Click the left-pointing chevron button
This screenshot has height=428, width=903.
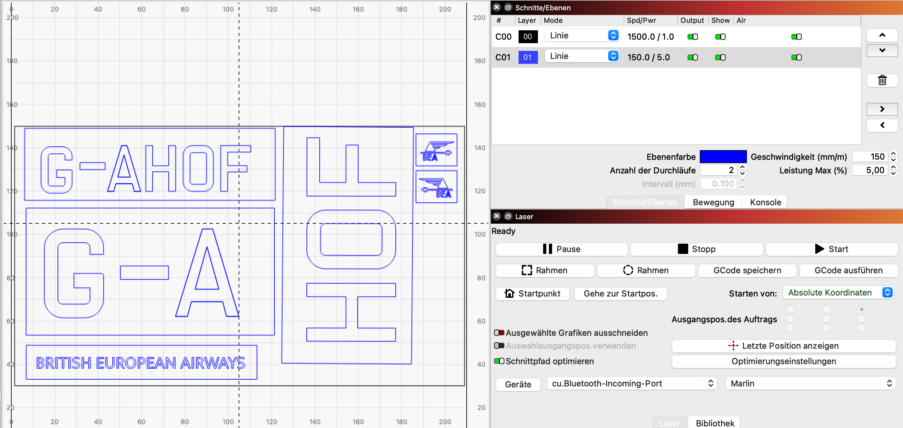[x=882, y=125]
